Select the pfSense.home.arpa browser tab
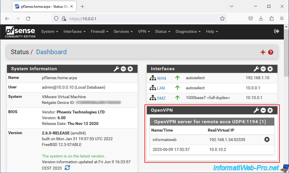This screenshot has width=289, height=173. (x=44, y=6)
